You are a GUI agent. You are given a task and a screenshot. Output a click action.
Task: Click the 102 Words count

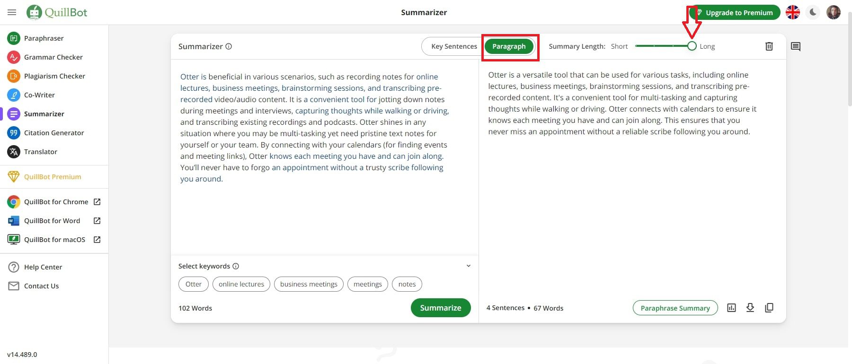coord(195,308)
